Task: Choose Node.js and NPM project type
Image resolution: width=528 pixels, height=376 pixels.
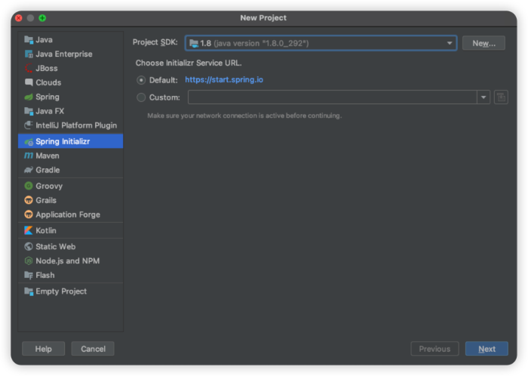Action: pos(71,260)
